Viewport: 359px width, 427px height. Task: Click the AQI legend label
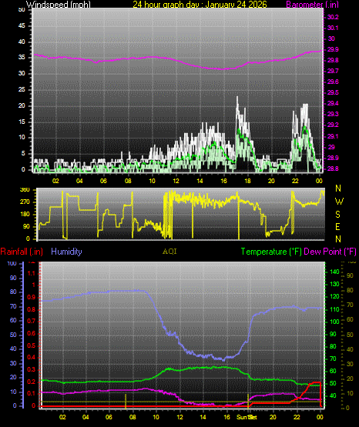(169, 252)
